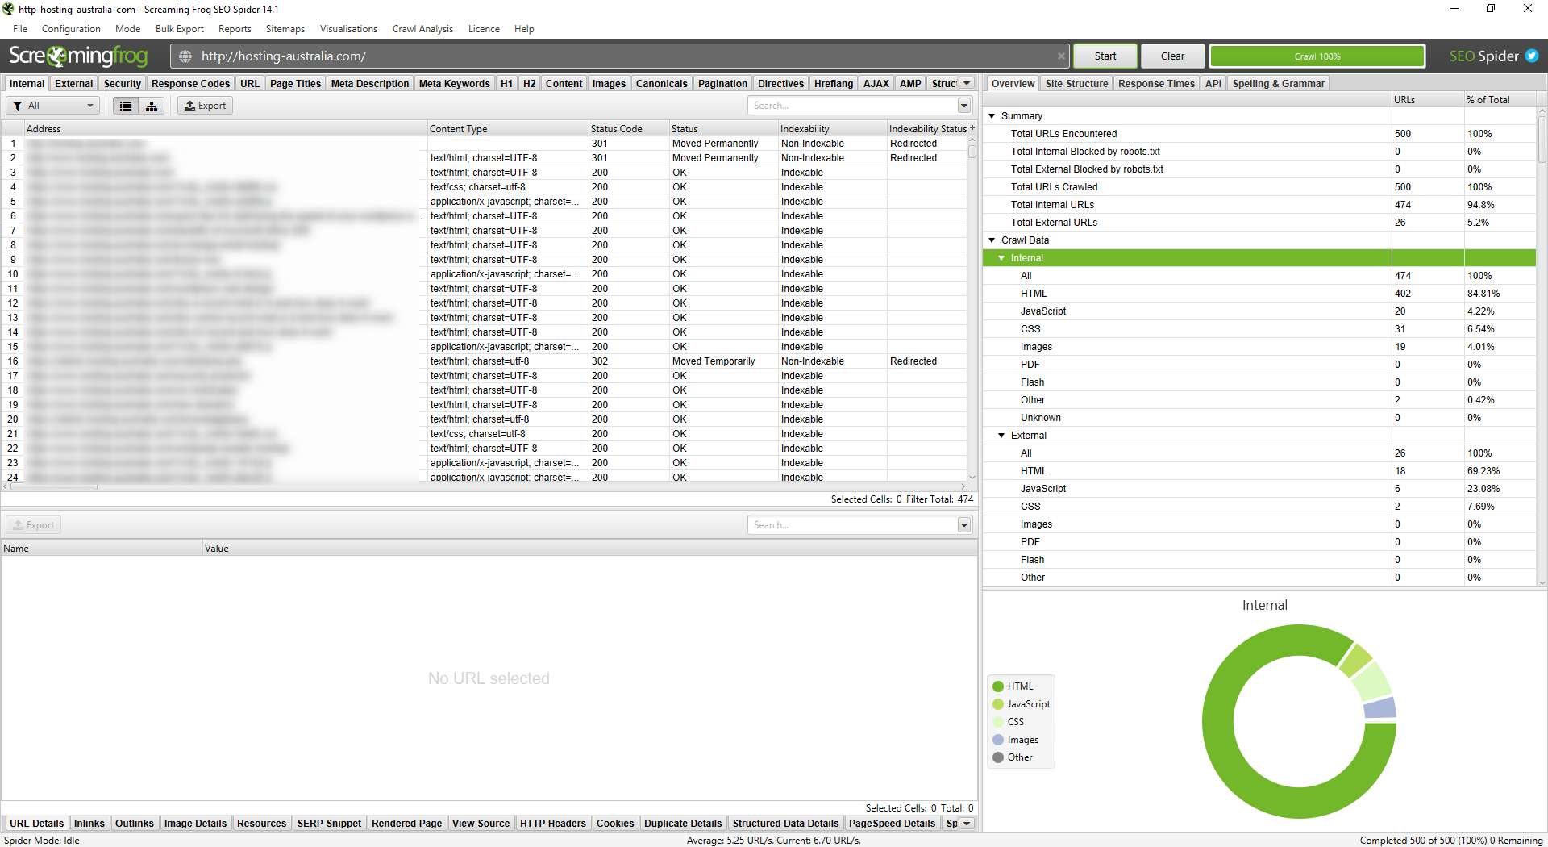This screenshot has height=847, width=1548.
Task: Switch to the Page Titles tab
Action: tap(295, 83)
